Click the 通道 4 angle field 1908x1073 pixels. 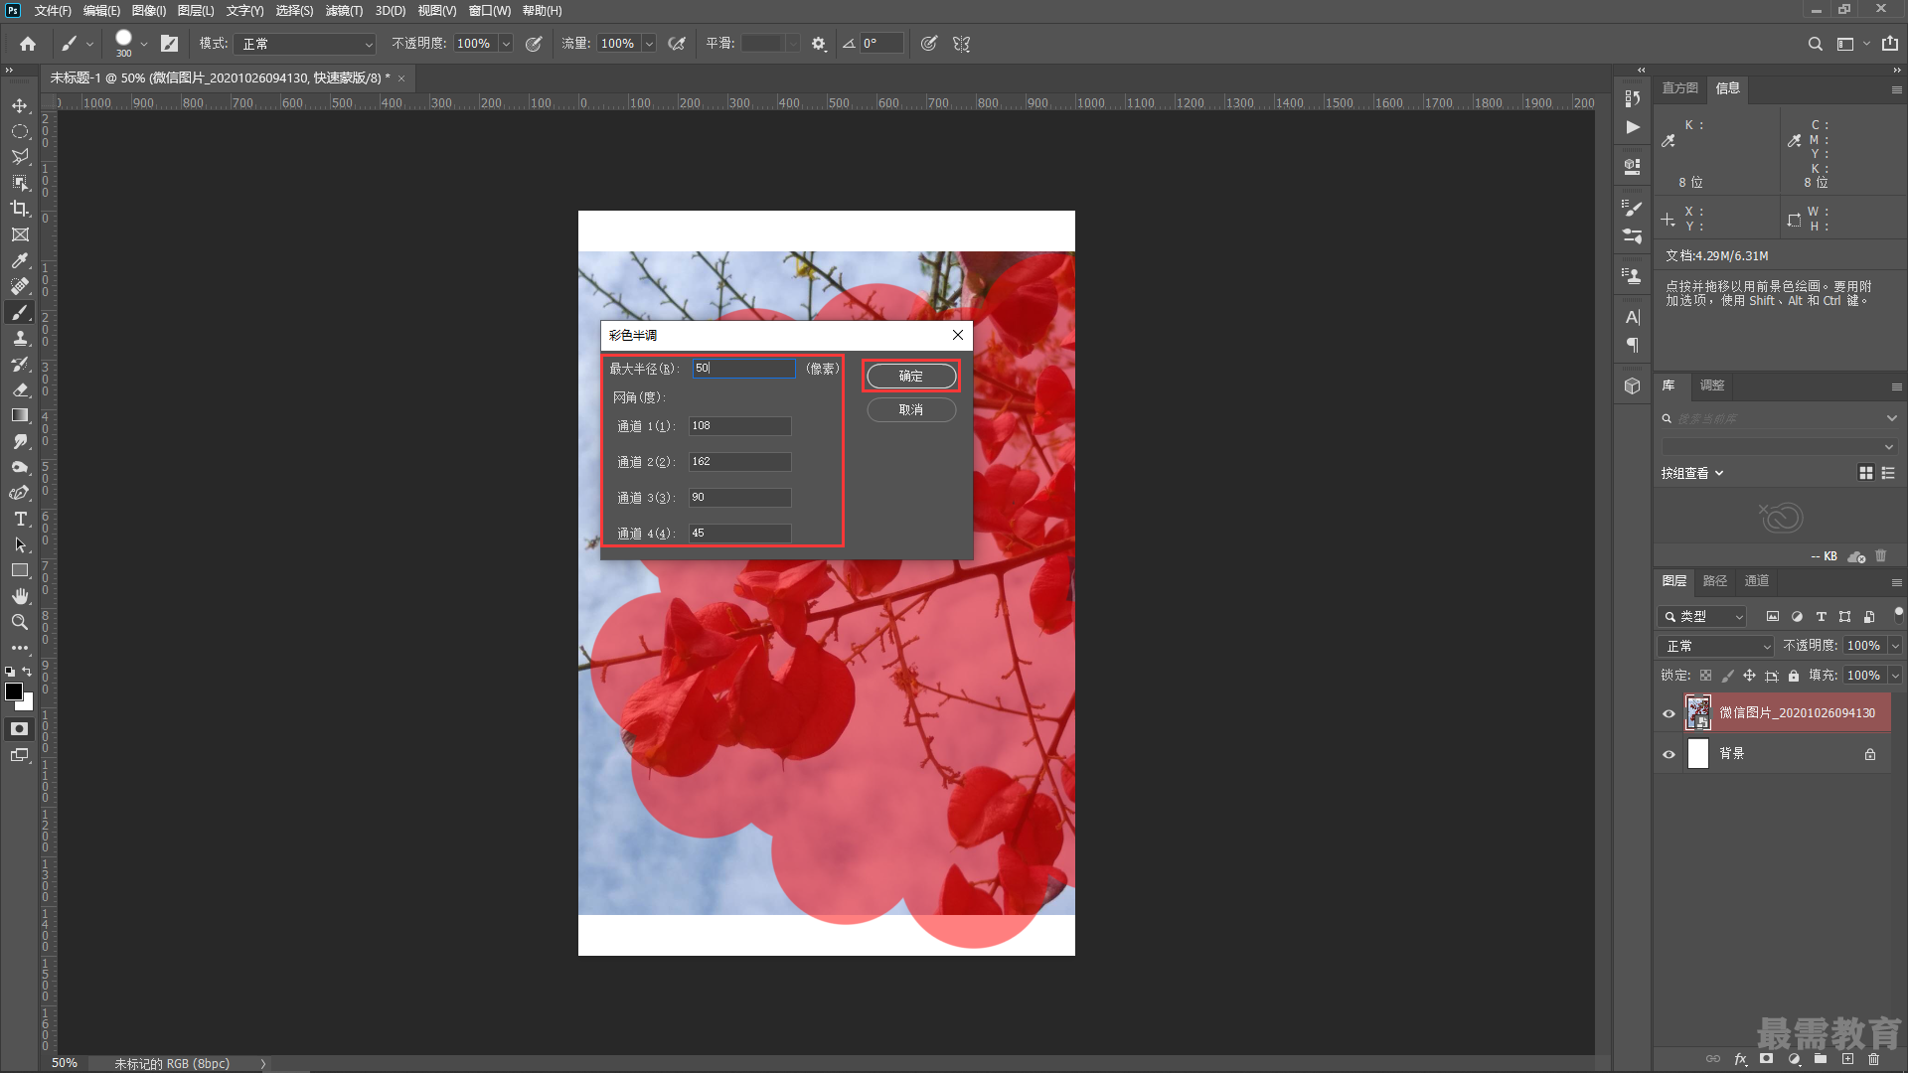[x=740, y=534]
